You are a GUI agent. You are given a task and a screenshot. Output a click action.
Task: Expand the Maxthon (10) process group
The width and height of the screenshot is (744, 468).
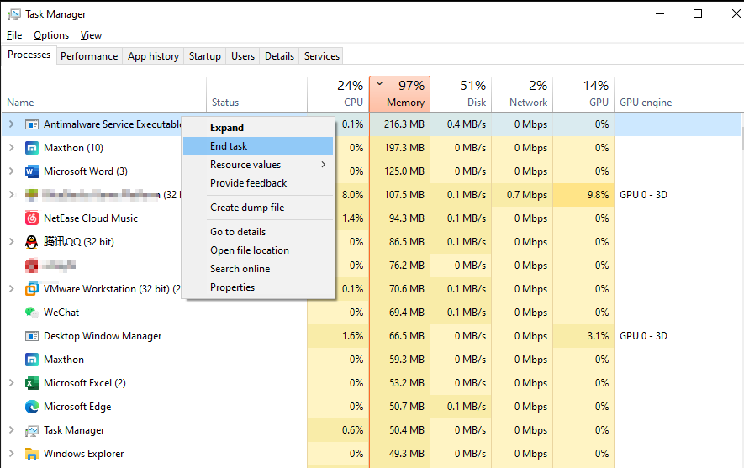coord(12,148)
